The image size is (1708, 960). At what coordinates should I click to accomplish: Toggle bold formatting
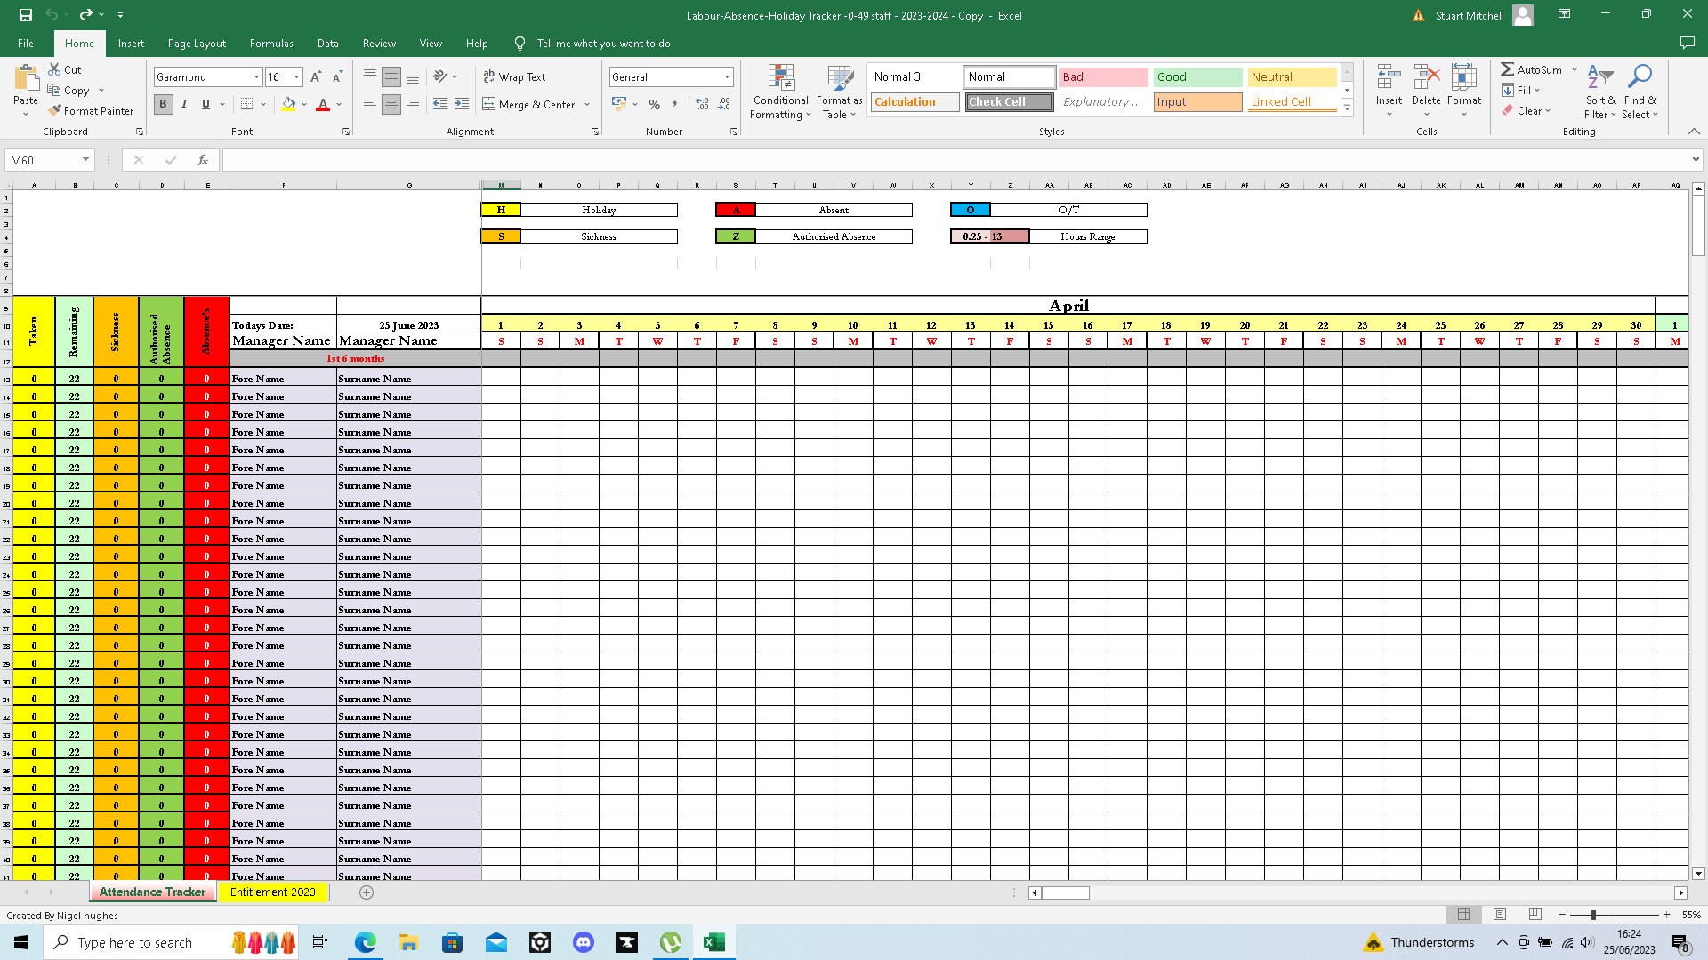(x=163, y=104)
